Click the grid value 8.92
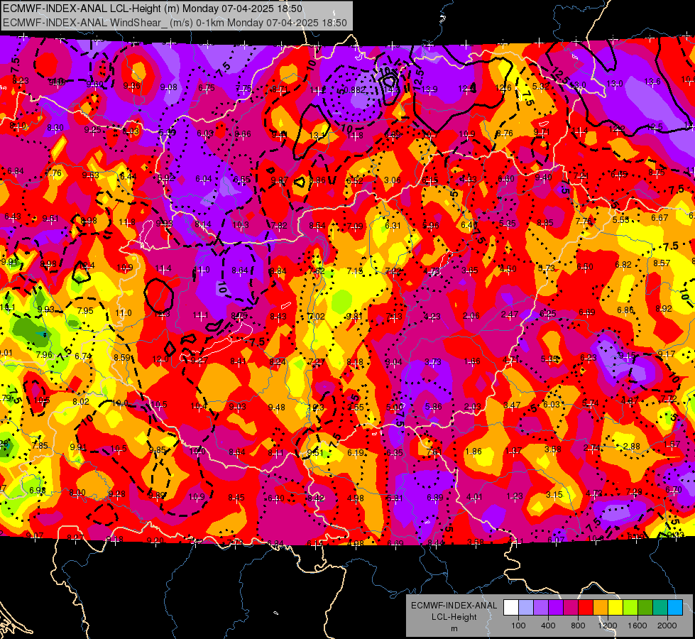The image size is (695, 639). tap(664, 309)
